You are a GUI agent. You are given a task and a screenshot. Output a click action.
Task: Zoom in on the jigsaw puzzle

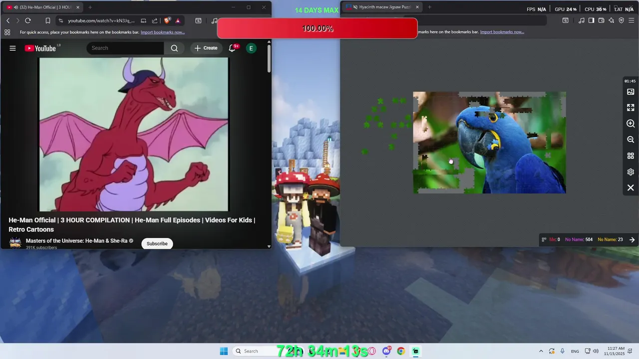tap(631, 123)
